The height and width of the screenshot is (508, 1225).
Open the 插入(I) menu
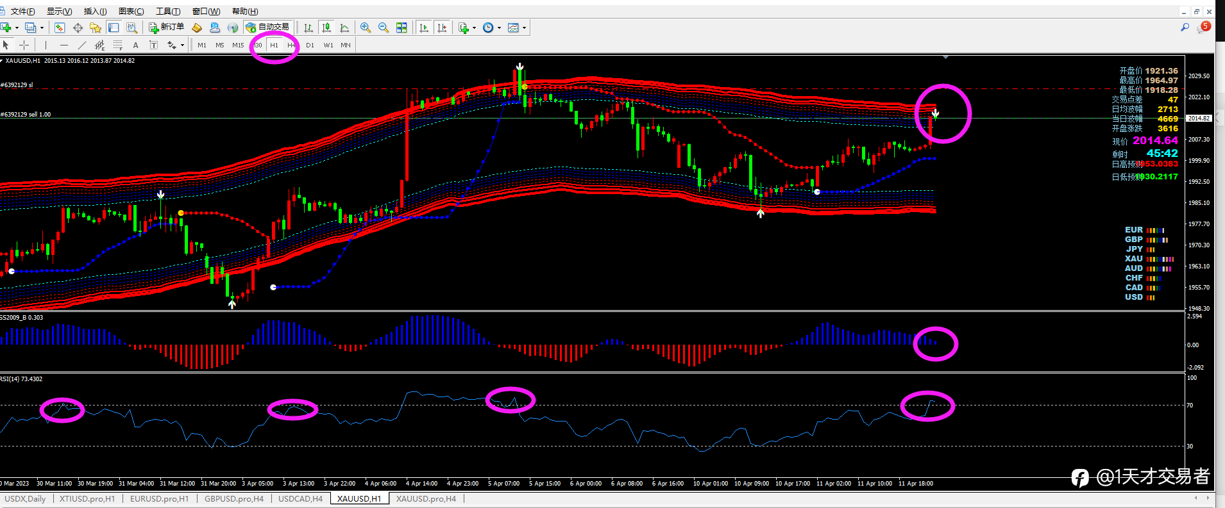pos(95,12)
